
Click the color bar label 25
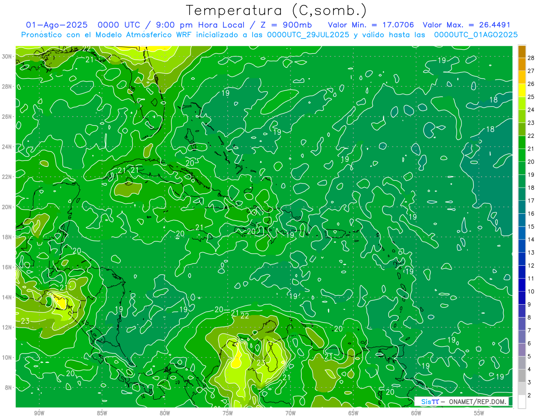[531, 97]
